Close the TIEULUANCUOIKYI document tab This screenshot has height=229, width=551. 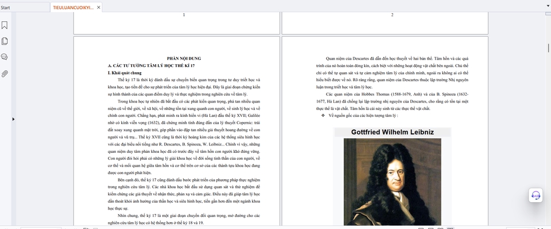99,7
